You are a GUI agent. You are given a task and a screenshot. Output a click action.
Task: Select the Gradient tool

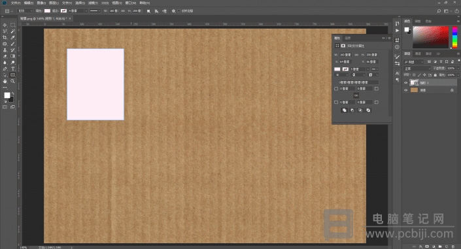click(12, 56)
